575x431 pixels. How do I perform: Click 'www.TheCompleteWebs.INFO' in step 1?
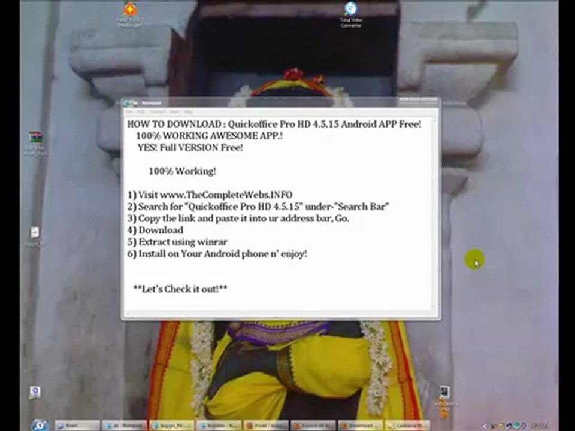pyautogui.click(x=226, y=195)
